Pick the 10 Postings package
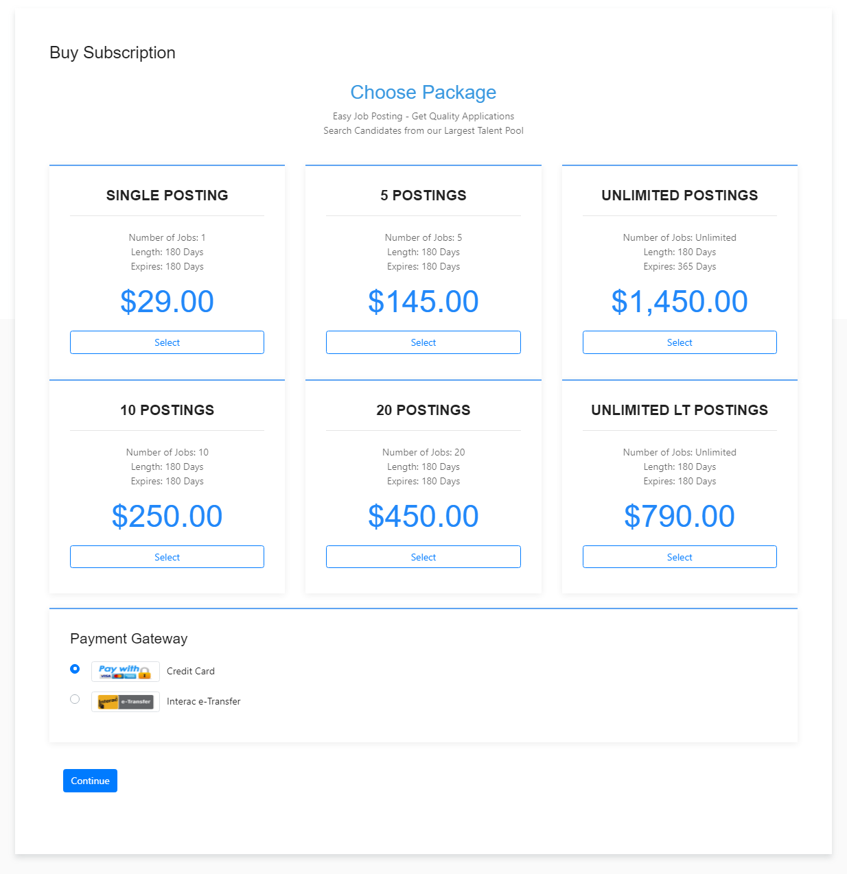 pos(167,557)
